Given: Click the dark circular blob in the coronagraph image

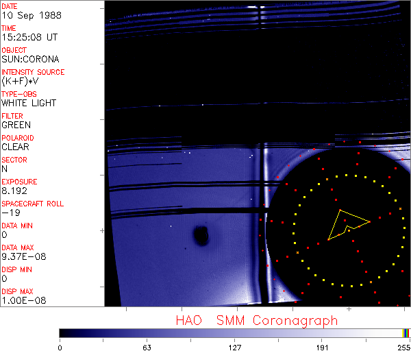Looking at the screenshot, I should point(201,237).
